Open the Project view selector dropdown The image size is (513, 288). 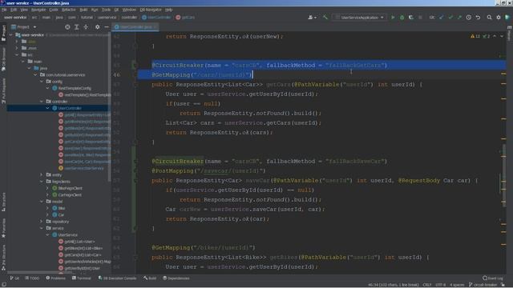coord(23,27)
